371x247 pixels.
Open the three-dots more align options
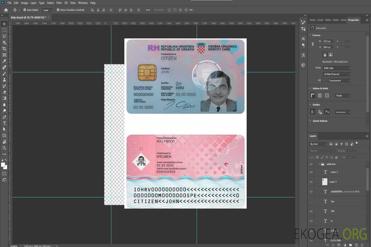[148, 10]
